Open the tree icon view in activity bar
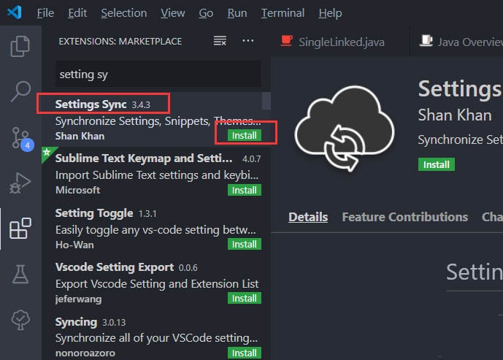 [20, 320]
